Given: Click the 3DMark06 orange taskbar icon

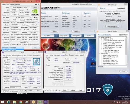Looking at the screenshot, I should 33,102.
